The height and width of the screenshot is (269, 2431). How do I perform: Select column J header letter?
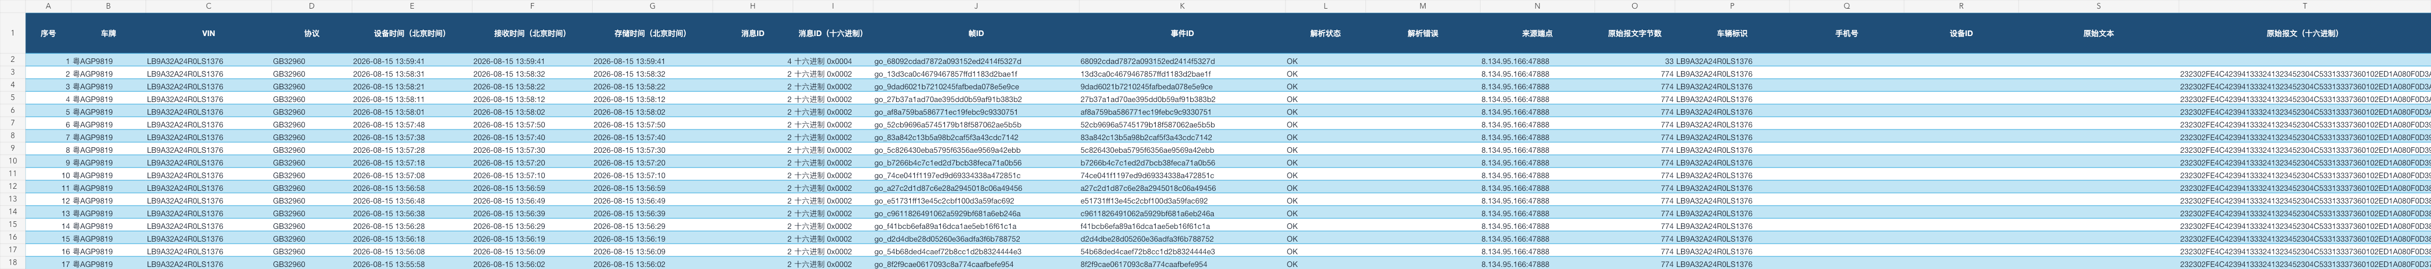pyautogui.click(x=976, y=7)
